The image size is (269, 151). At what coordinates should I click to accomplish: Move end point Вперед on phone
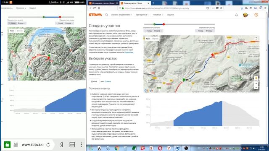click(x=69, y=23)
